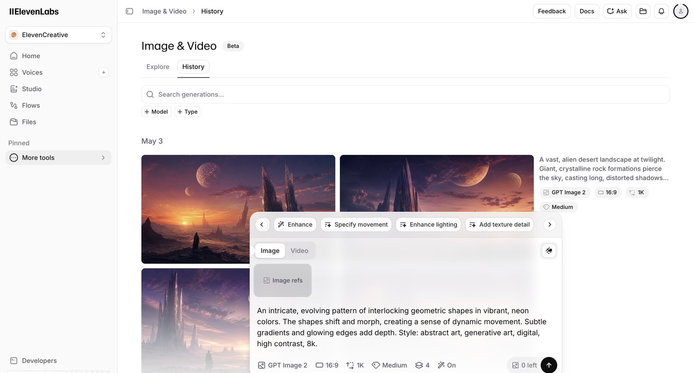Screen dimensions: 694x373
Task: Click the Search generations field
Action: pos(405,94)
